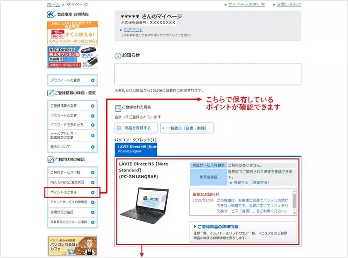Click the お知らせ info icon
This screenshot has width=348, height=258.
[x=118, y=56]
